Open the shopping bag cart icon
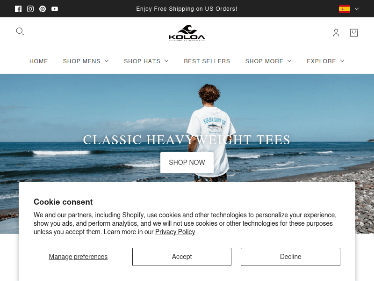Screen dimensions: 374x281 pyautogui.click(x=354, y=33)
